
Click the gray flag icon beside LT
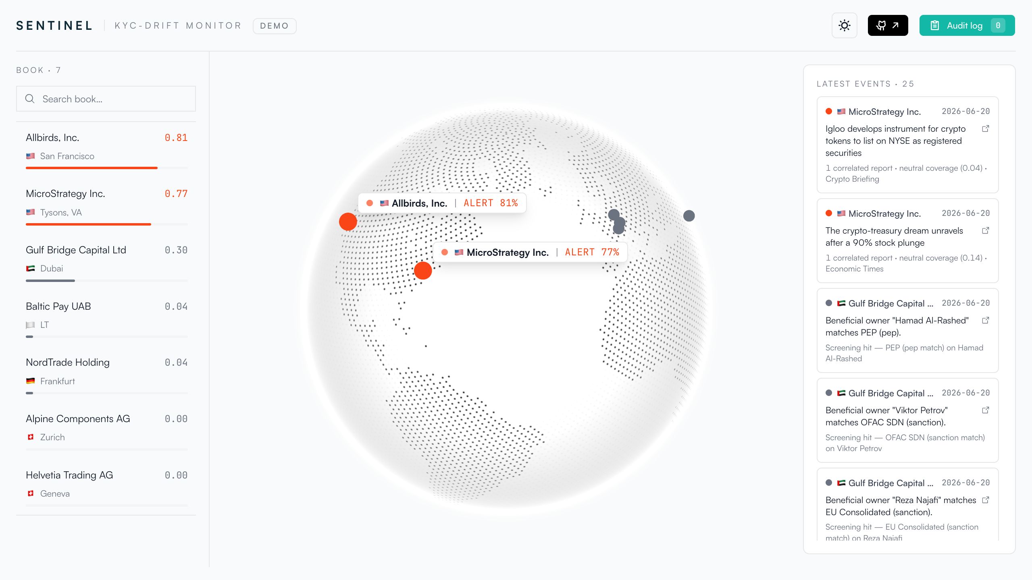30,325
